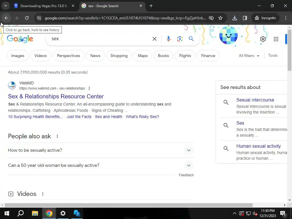This screenshot has width=292, height=219.
Task: Click search icon beside Human sexual activity
Action: (226, 148)
